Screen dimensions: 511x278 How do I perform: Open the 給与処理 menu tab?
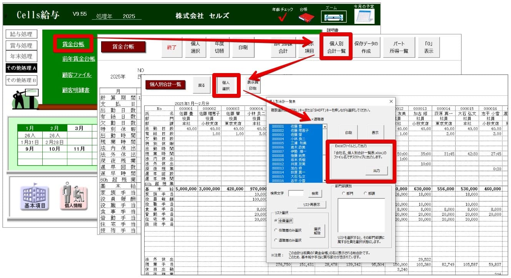coord(21,35)
